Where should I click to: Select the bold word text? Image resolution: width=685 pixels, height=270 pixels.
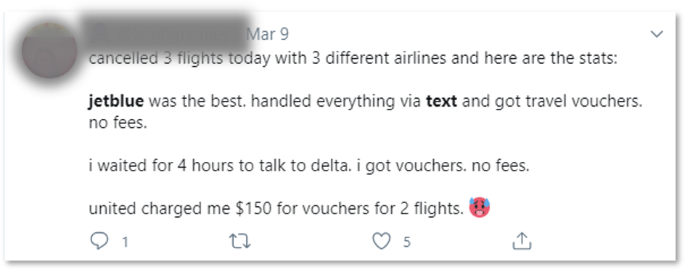441,102
